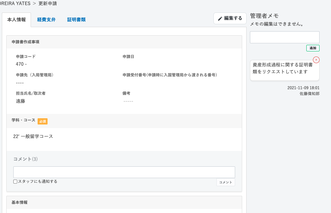
Task: Click the 管理者メモ text input box
Action: click(285, 37)
